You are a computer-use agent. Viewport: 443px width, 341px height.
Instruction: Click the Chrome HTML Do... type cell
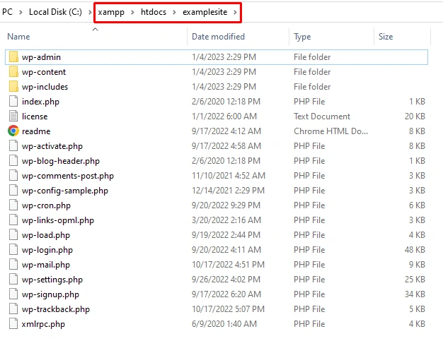click(330, 131)
